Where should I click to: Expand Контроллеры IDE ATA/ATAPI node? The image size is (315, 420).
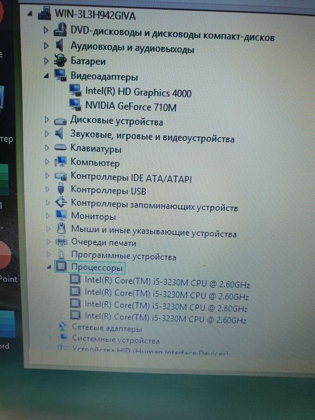coord(47,175)
